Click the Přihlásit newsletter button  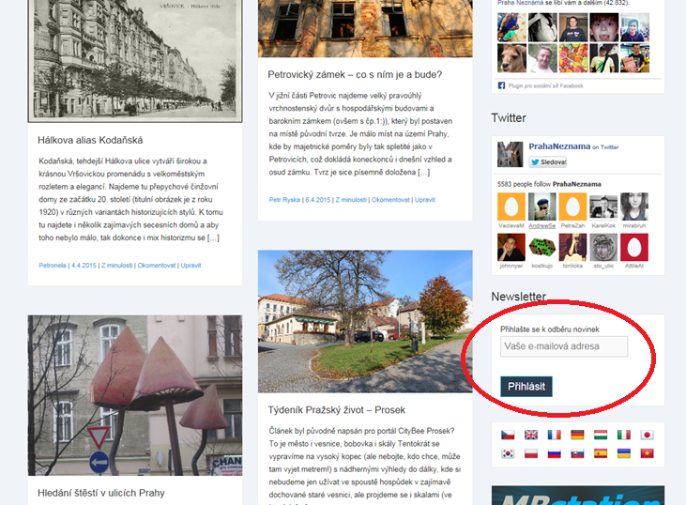click(x=526, y=387)
